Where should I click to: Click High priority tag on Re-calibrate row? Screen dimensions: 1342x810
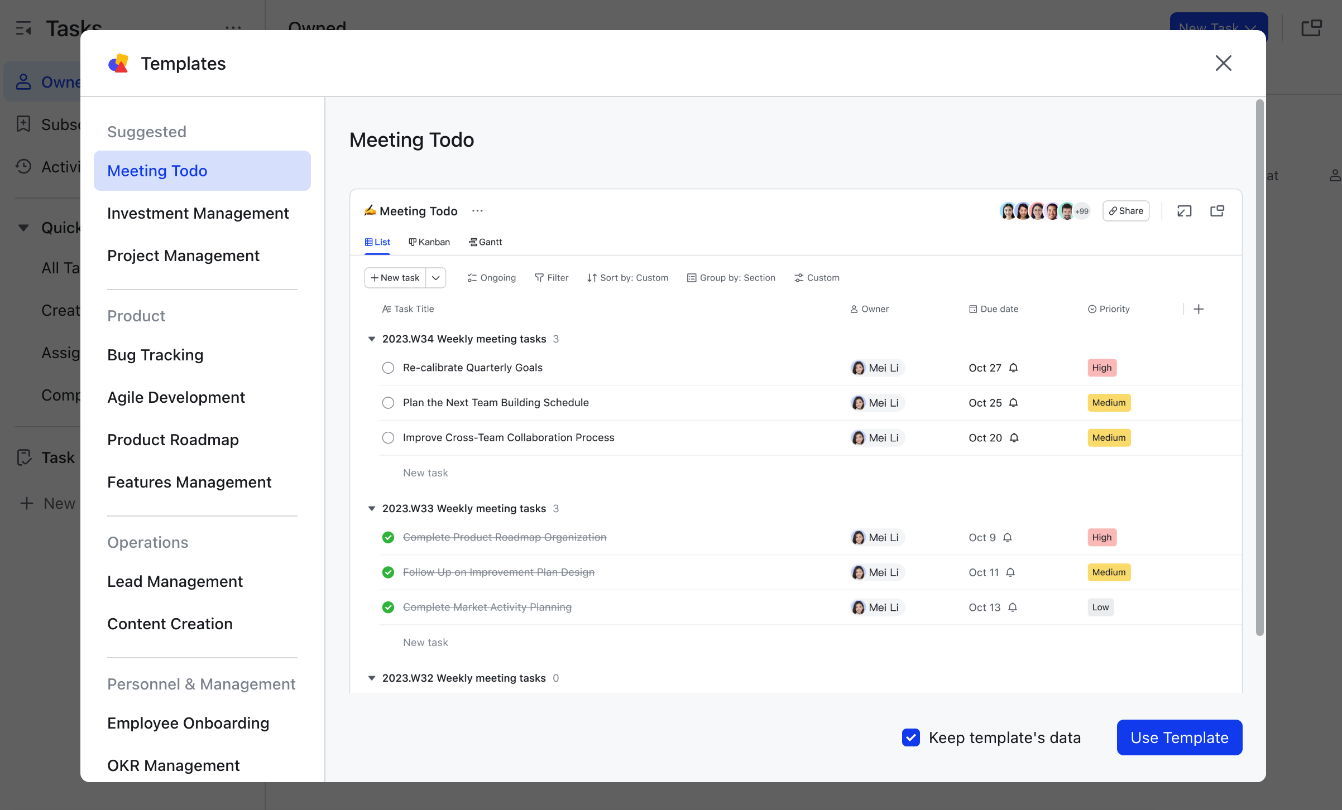pyautogui.click(x=1102, y=368)
